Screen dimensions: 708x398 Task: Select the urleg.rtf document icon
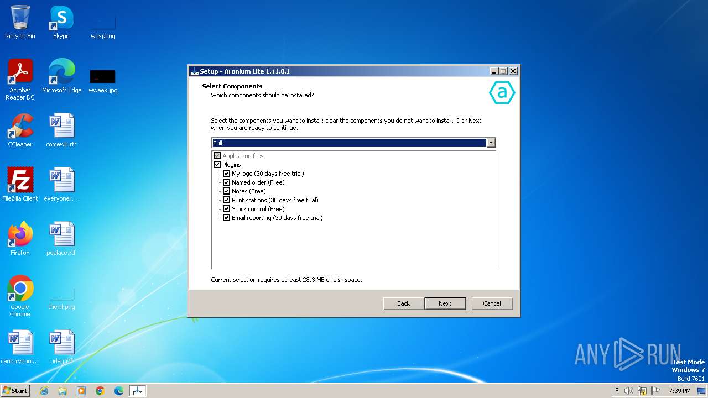tap(61, 347)
